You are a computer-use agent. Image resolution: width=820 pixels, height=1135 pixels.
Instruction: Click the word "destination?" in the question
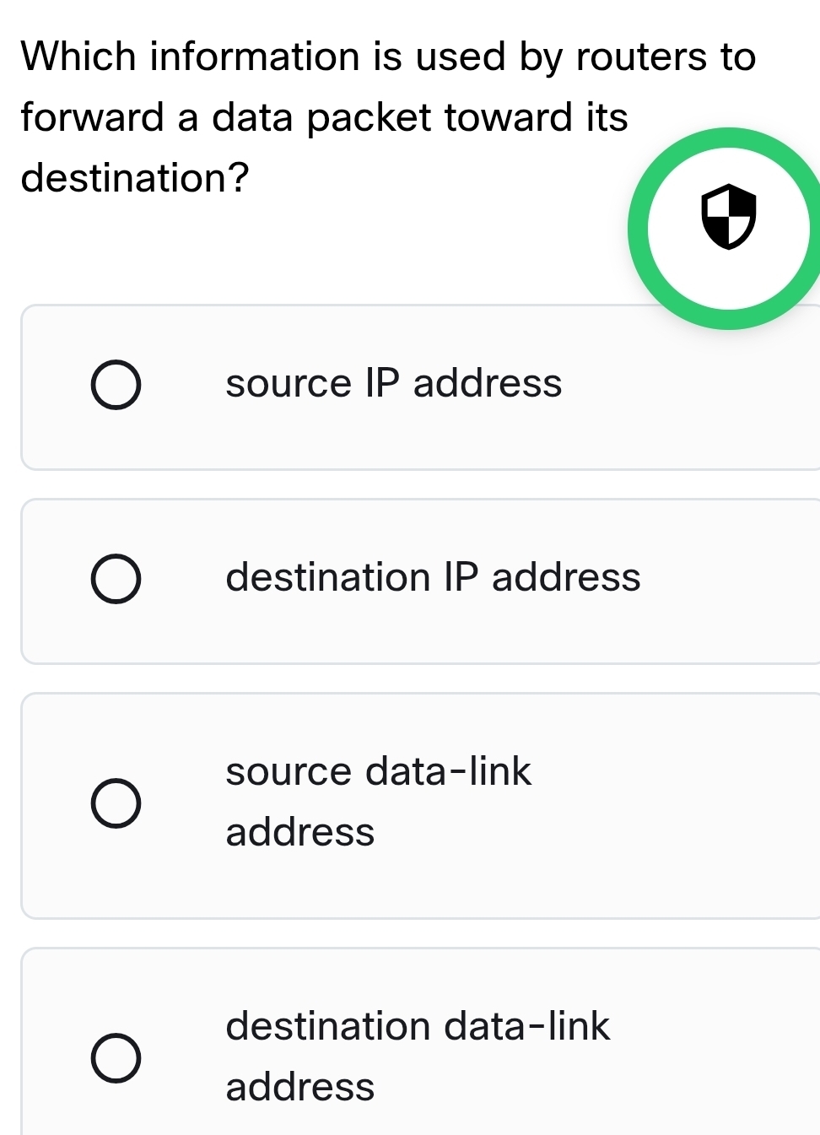pyautogui.click(x=135, y=178)
